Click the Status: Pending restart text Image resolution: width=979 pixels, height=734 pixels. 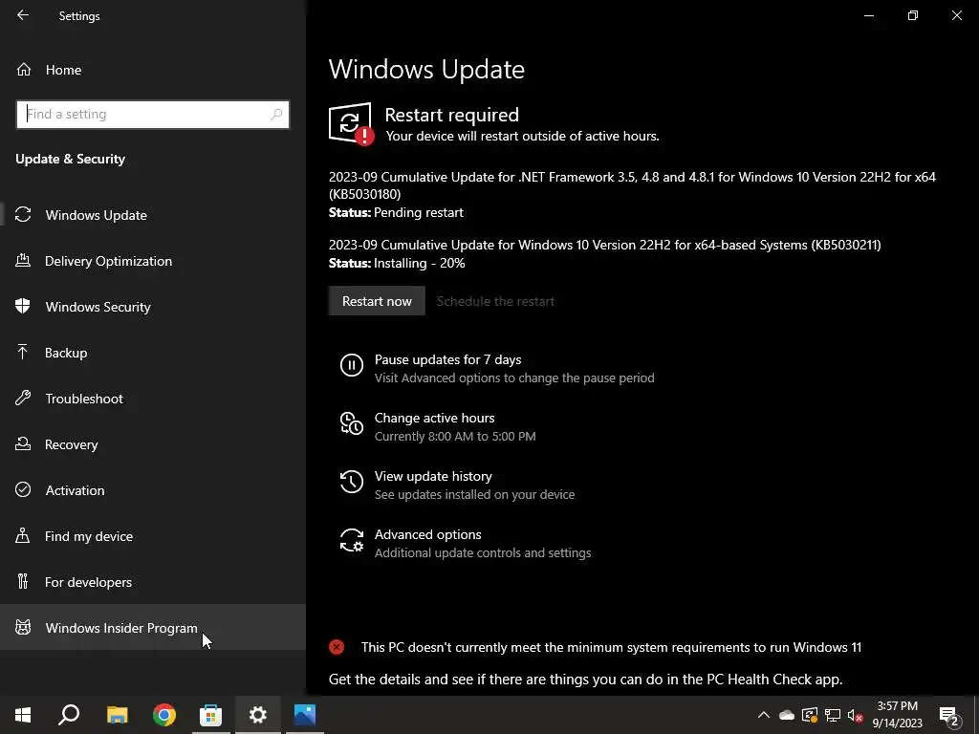[396, 213]
